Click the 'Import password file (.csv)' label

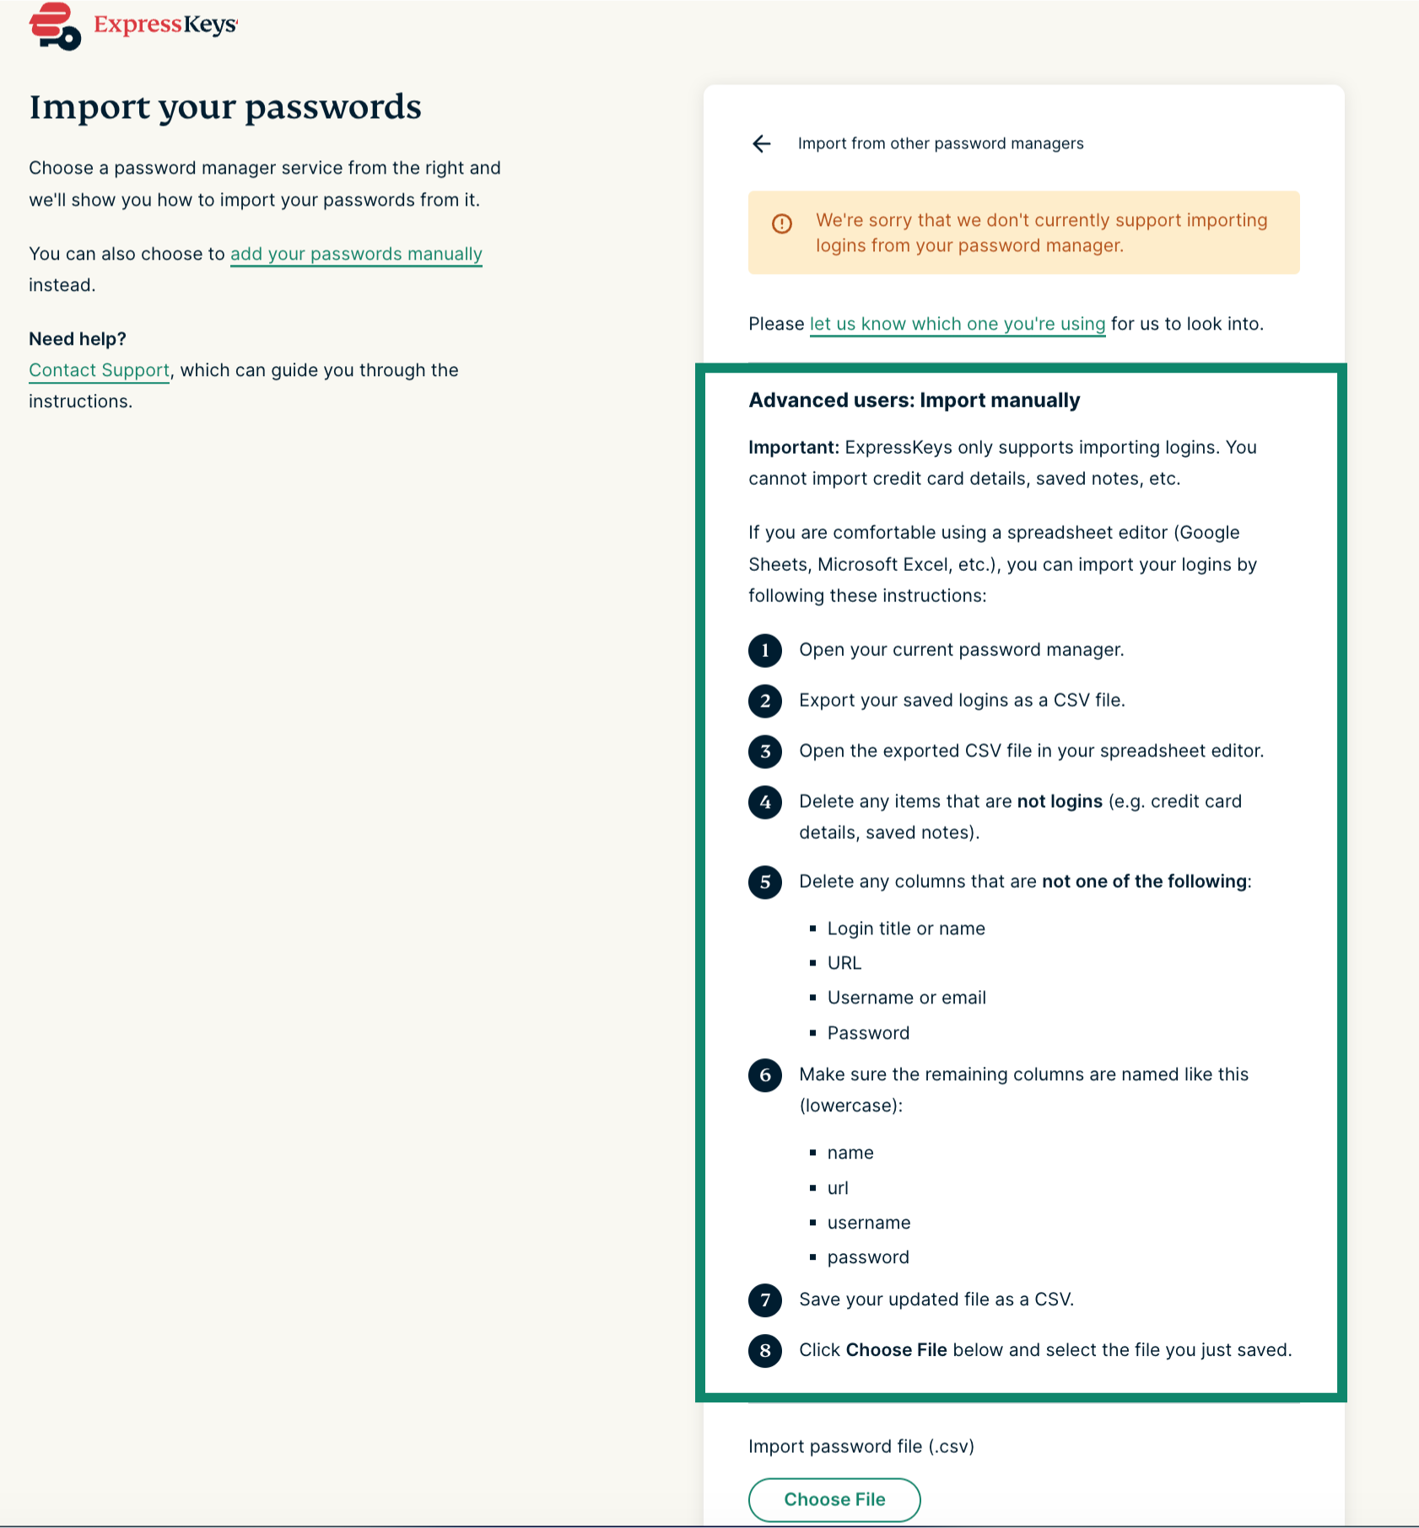pyautogui.click(x=861, y=1446)
